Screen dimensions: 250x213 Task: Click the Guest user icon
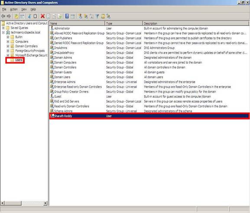click(52, 97)
